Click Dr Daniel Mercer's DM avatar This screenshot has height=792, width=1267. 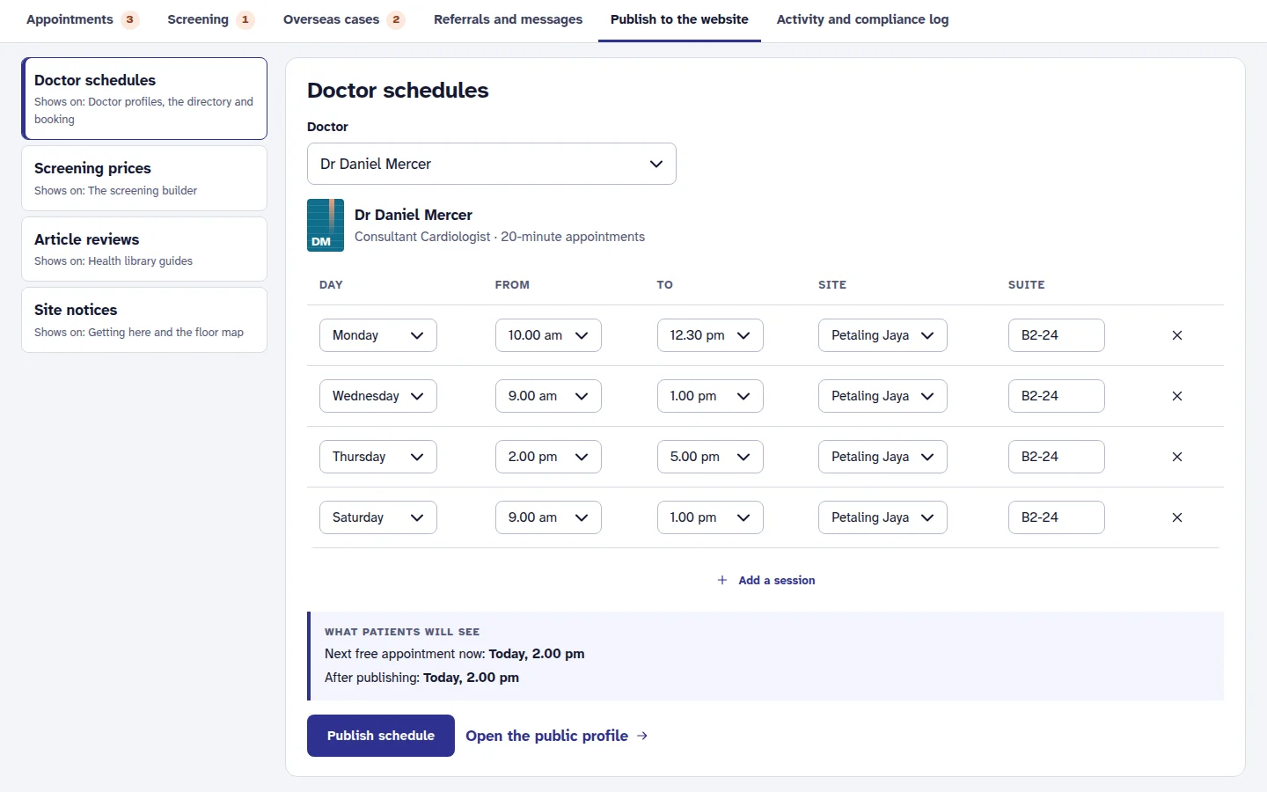(326, 225)
